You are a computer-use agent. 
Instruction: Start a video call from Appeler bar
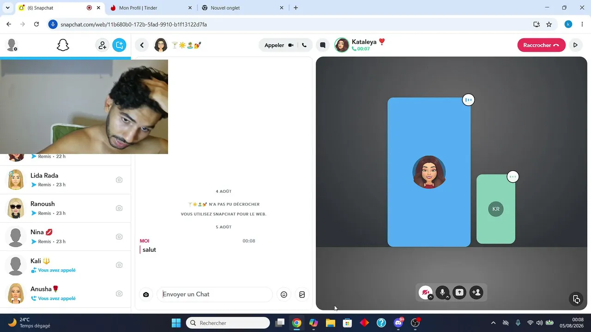tap(291, 45)
